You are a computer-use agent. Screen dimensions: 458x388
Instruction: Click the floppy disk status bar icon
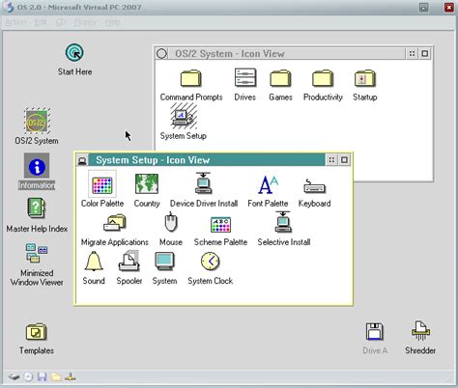[x=42, y=376]
